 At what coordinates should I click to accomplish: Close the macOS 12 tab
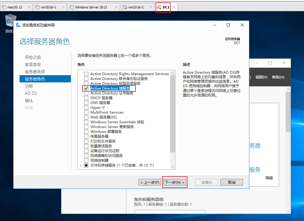[29, 7]
